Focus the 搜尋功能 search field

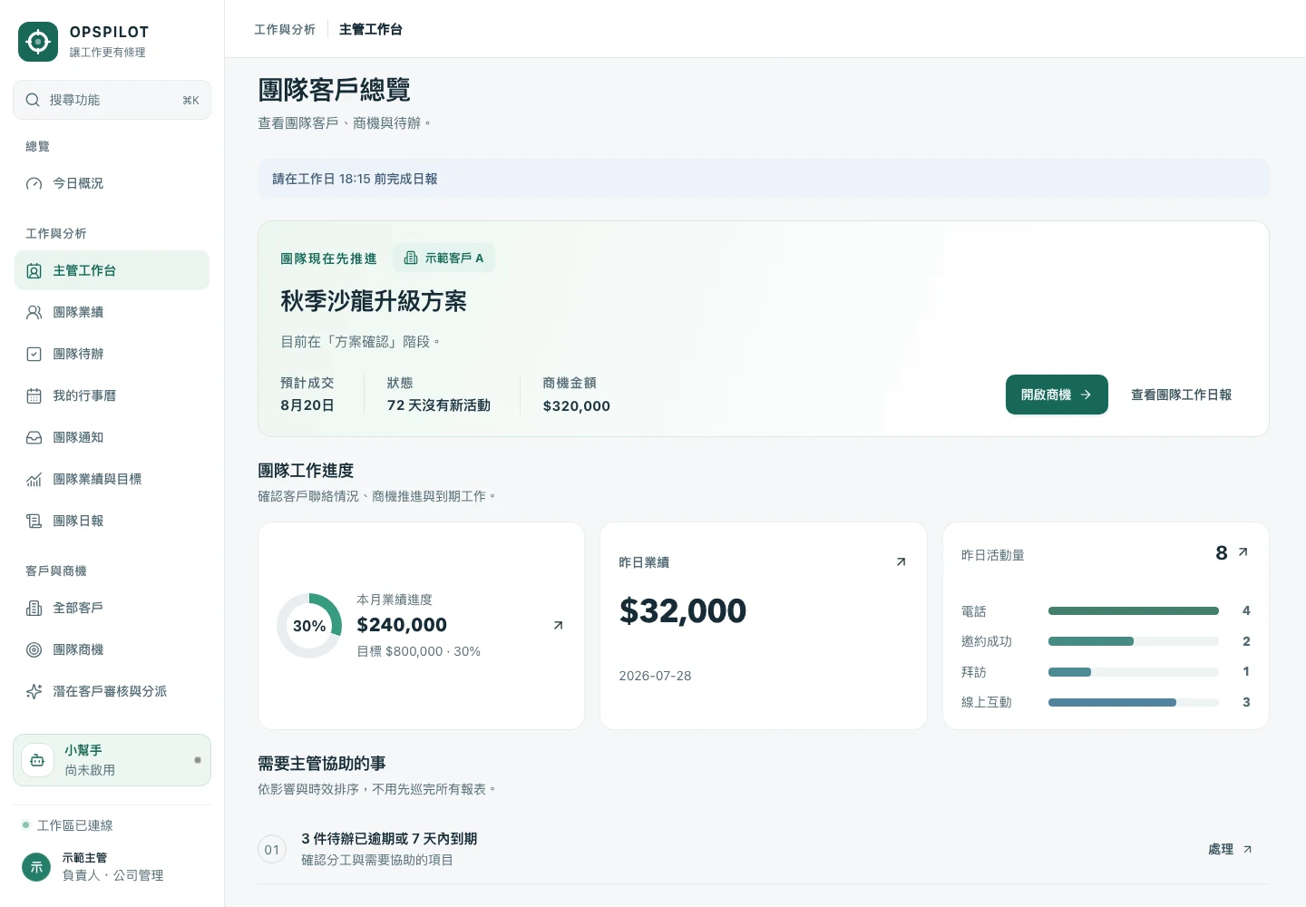(112, 100)
